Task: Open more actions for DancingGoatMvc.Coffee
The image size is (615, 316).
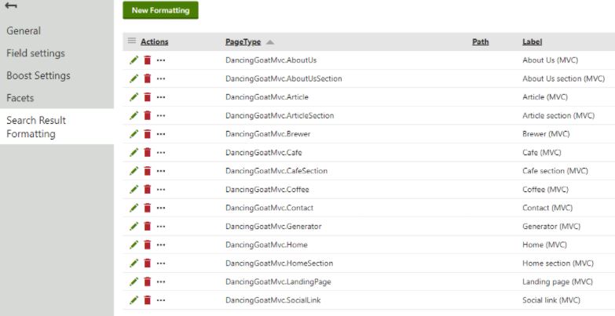Action: click(x=161, y=190)
